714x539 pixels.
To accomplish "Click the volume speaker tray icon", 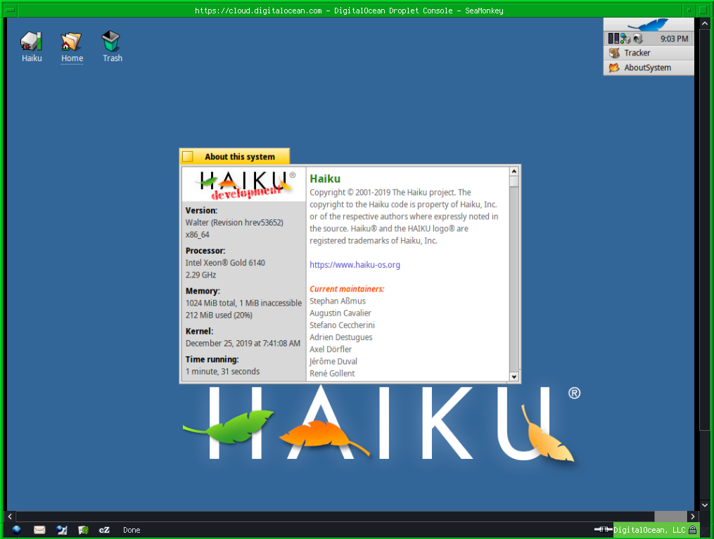I will (x=637, y=39).
